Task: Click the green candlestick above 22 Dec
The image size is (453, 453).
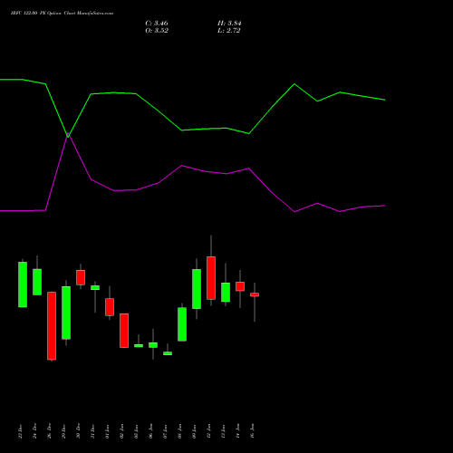Action: [23, 284]
